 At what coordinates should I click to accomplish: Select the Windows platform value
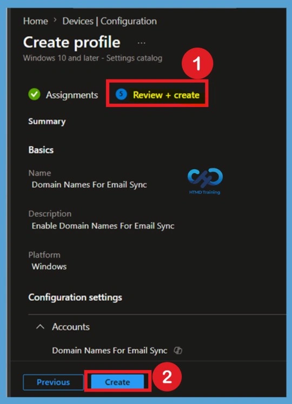[x=49, y=267]
